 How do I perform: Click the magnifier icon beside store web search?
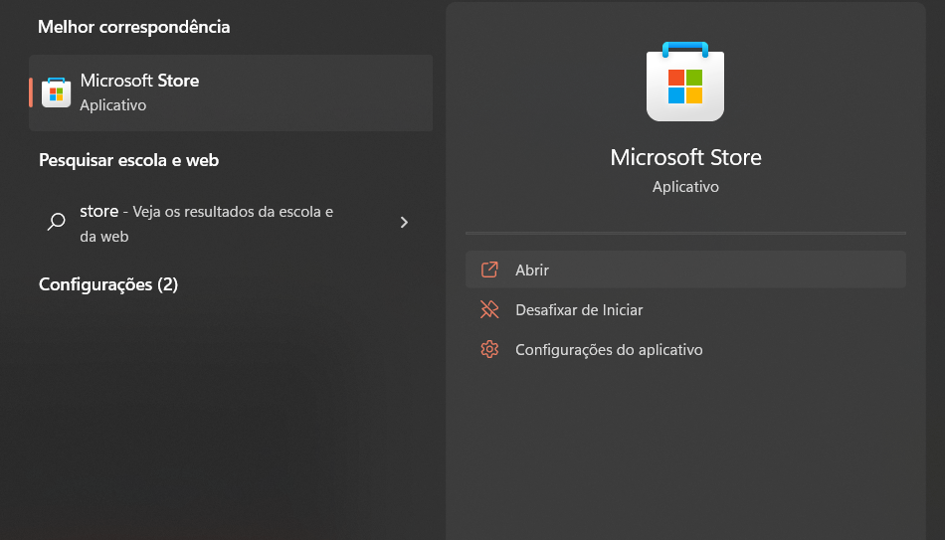point(56,222)
